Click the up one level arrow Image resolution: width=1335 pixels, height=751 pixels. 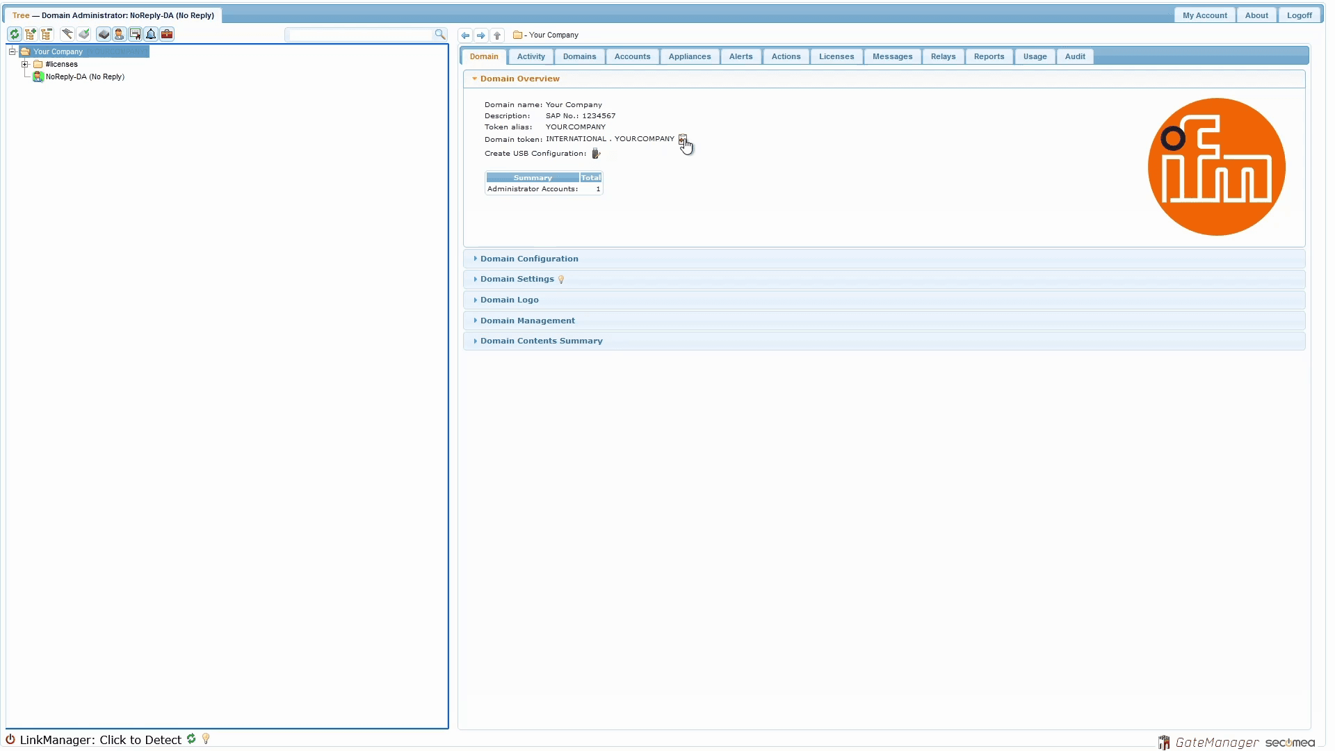[x=497, y=35]
